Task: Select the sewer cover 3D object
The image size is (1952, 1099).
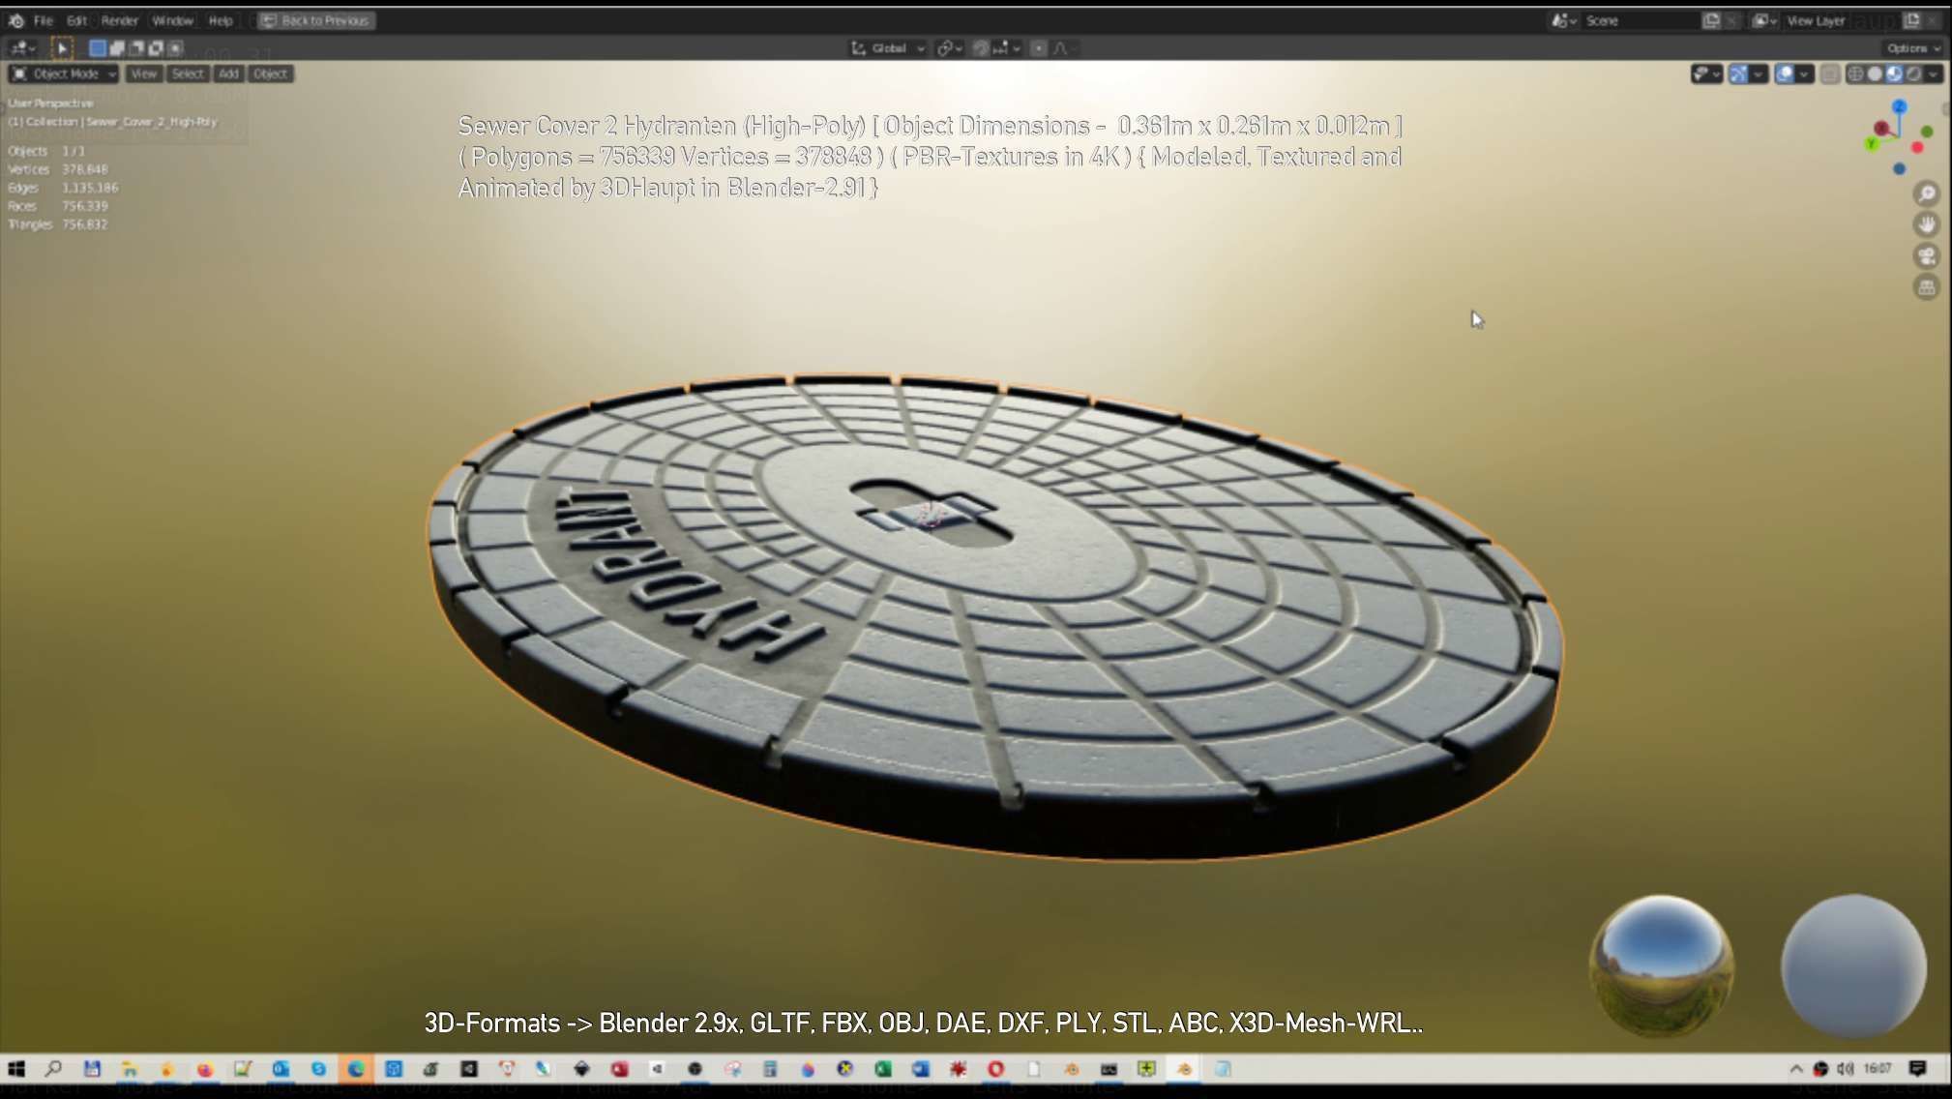Action: coord(994,619)
